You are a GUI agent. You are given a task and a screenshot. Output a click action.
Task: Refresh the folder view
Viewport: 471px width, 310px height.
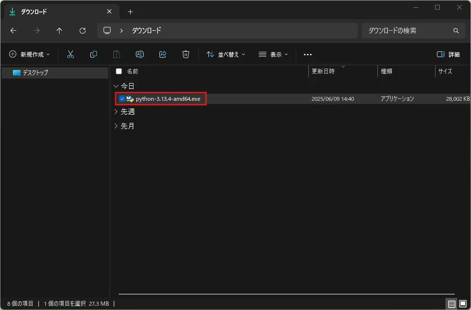click(x=83, y=31)
